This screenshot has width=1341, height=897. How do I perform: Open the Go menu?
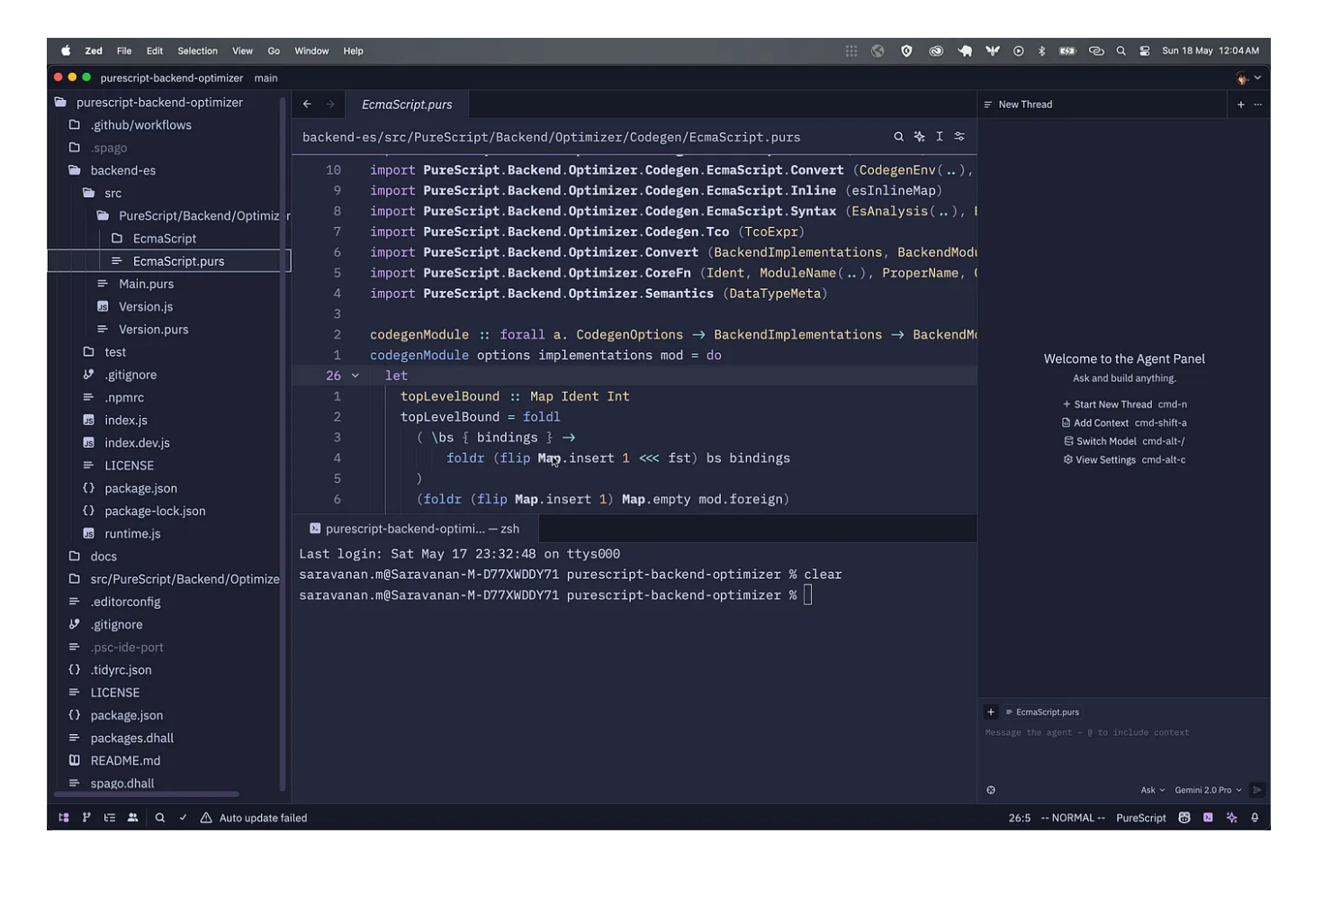point(274,51)
